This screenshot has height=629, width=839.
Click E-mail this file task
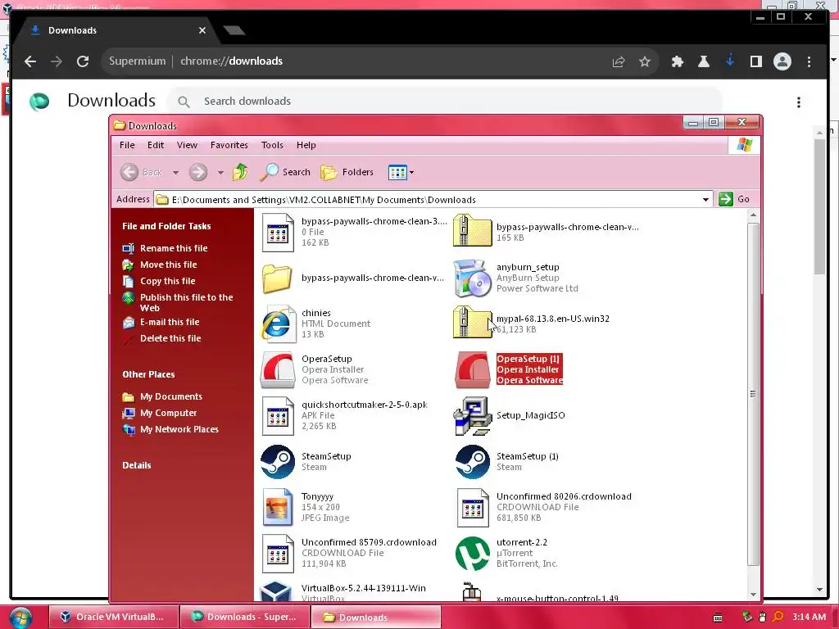170,322
